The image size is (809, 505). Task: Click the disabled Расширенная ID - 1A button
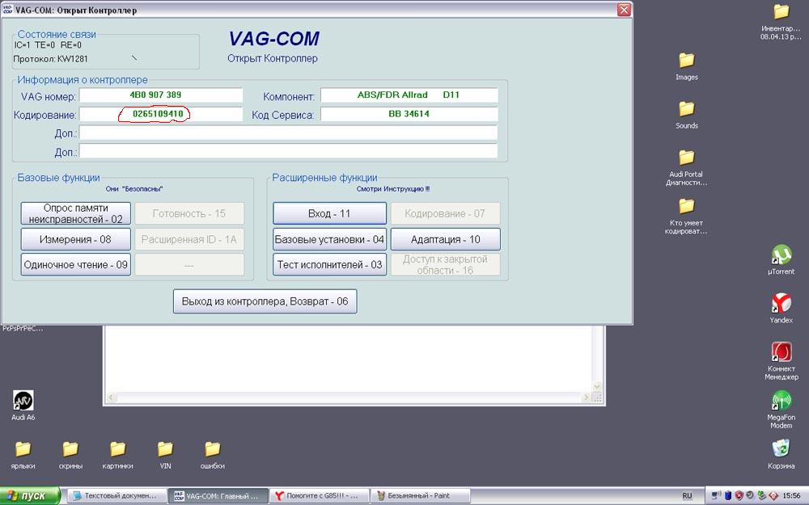(189, 239)
